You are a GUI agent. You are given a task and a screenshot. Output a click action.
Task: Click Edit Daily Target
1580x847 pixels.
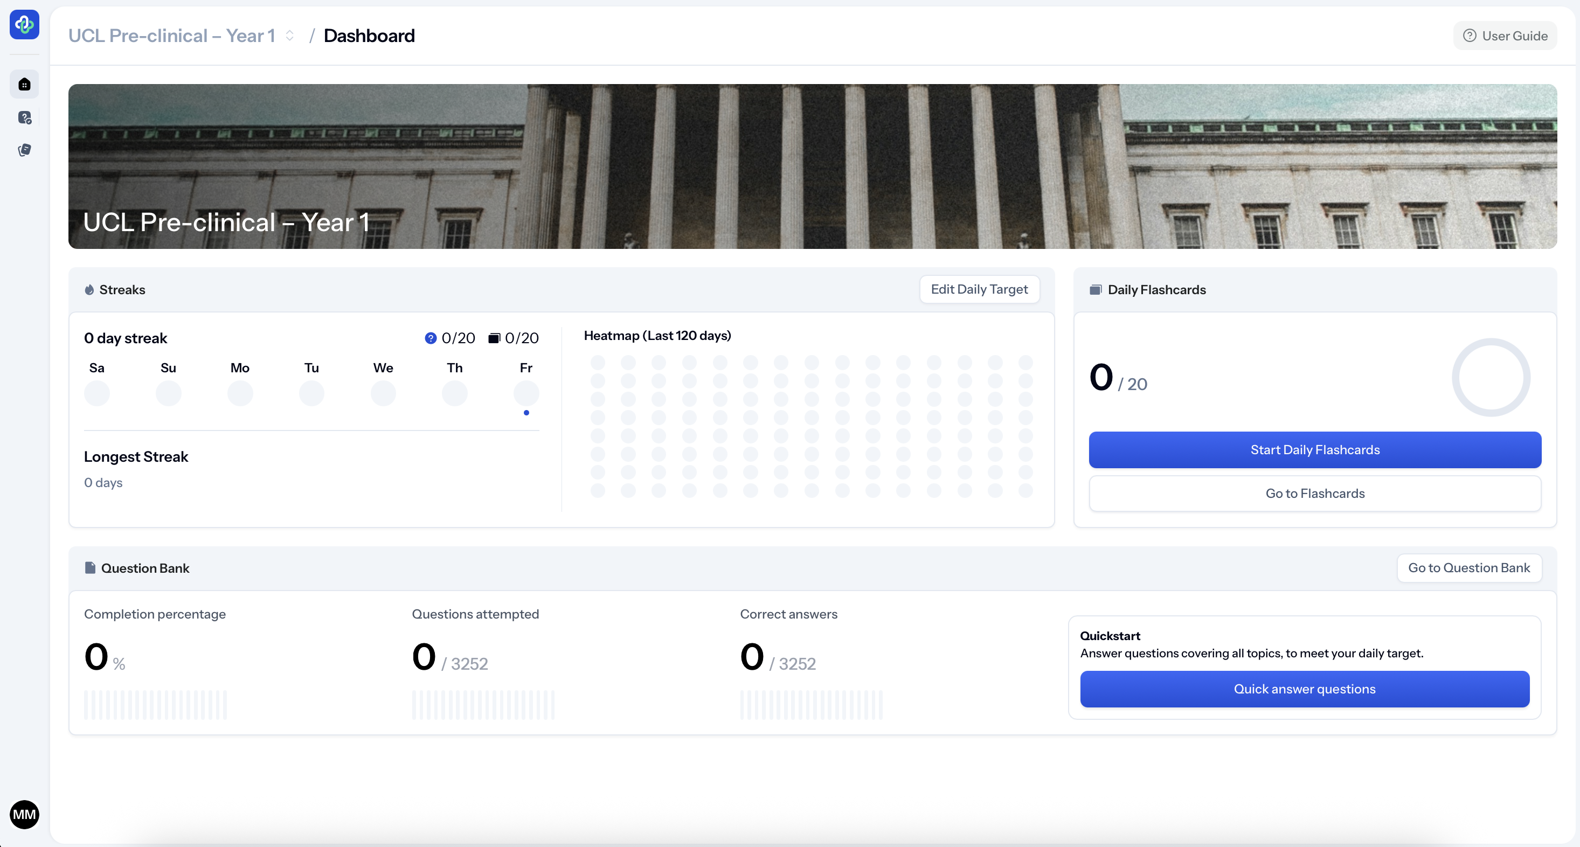coord(979,289)
